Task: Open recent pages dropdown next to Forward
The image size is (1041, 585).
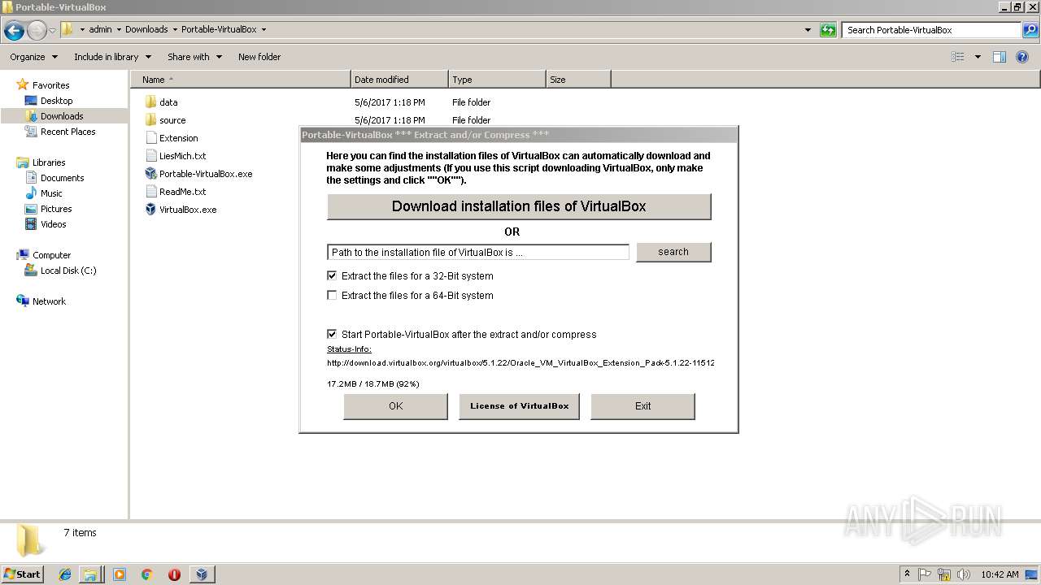Action: coord(53,31)
